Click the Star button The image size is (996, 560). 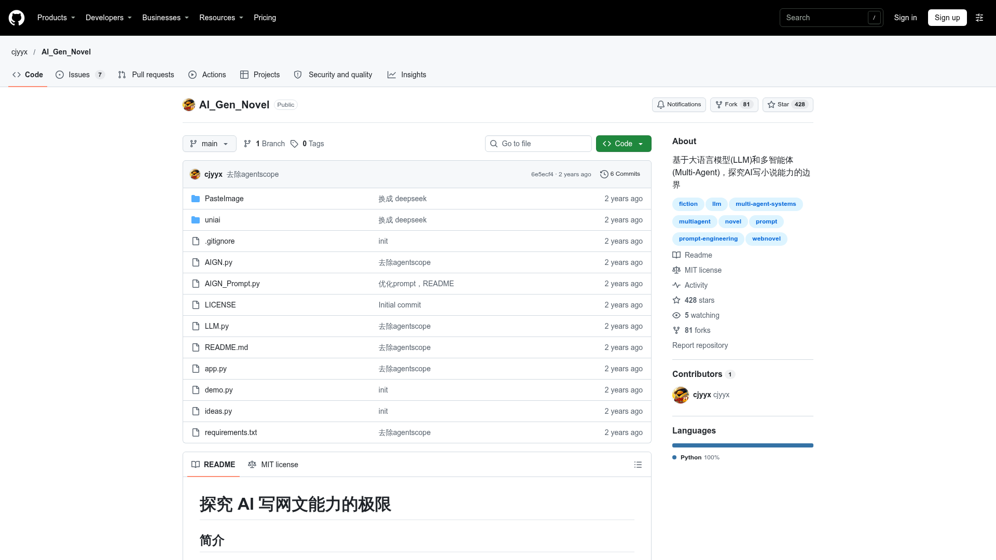pos(787,105)
